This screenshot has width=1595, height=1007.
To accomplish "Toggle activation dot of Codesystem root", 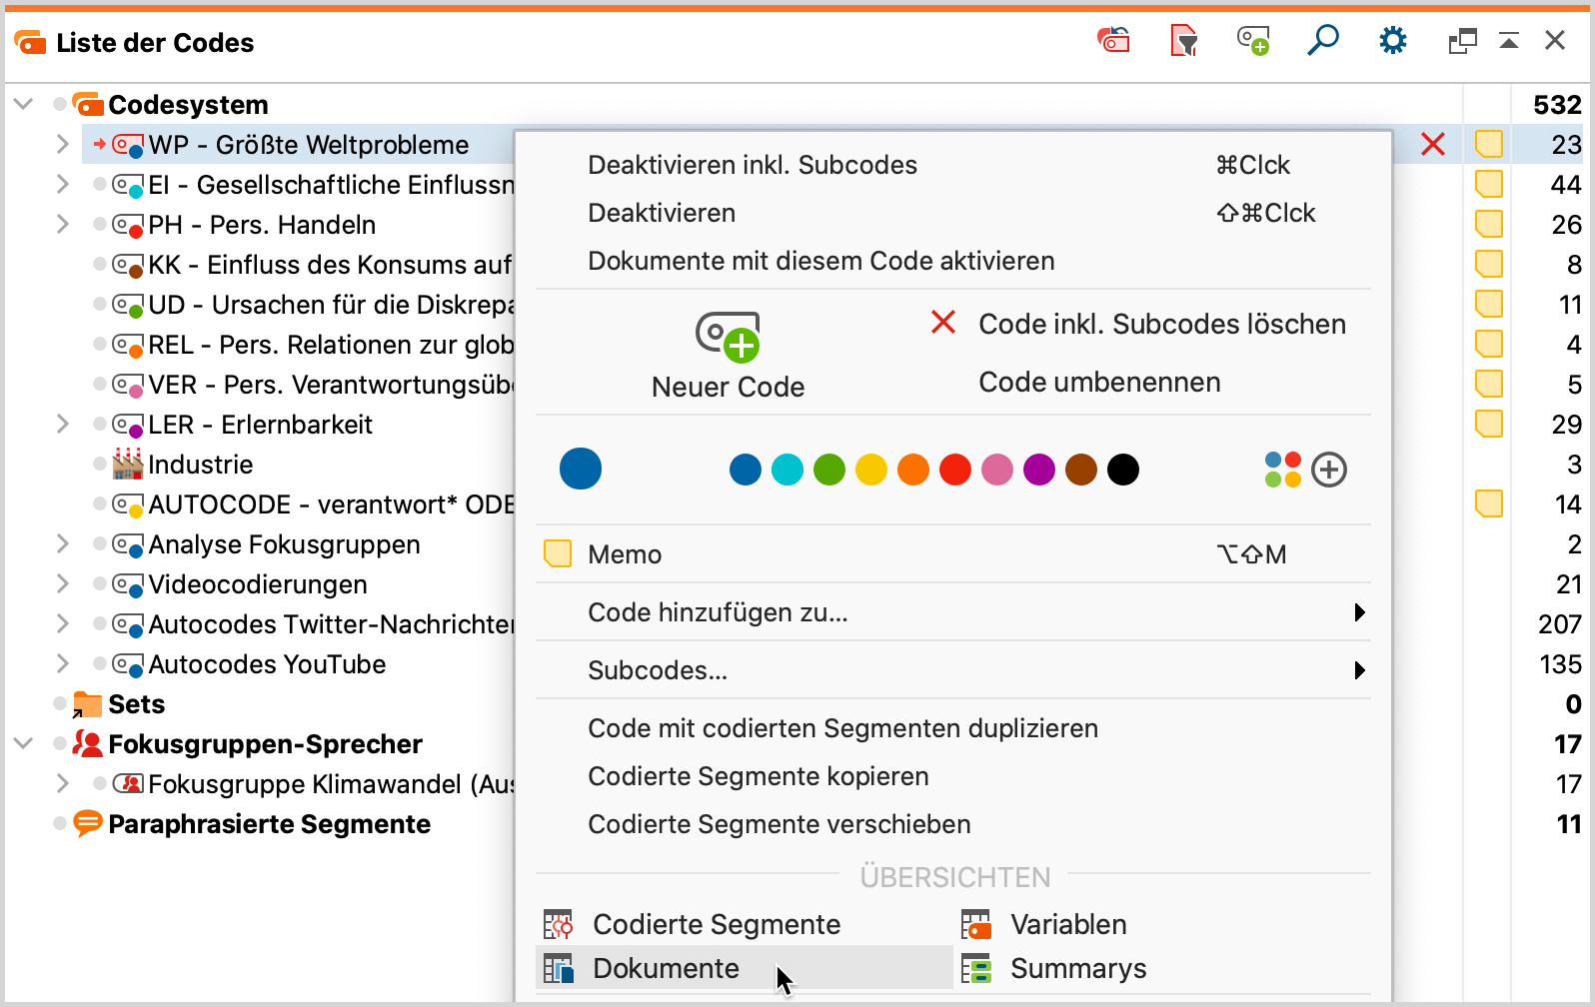I will coord(60,104).
